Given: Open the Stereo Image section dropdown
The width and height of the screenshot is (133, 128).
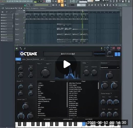Looking at the screenshot, I should (x=111, y=93).
